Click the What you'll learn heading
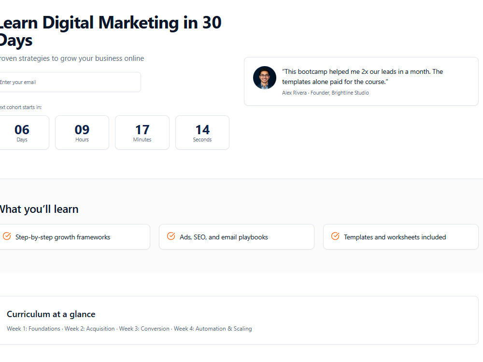483x362 pixels. tap(39, 209)
